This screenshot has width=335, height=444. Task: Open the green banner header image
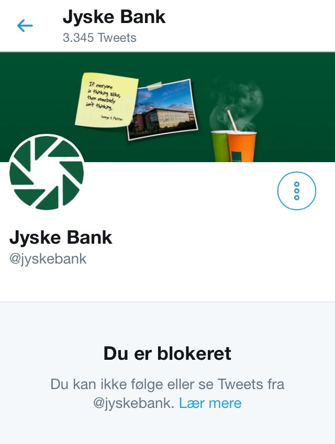(x=167, y=107)
